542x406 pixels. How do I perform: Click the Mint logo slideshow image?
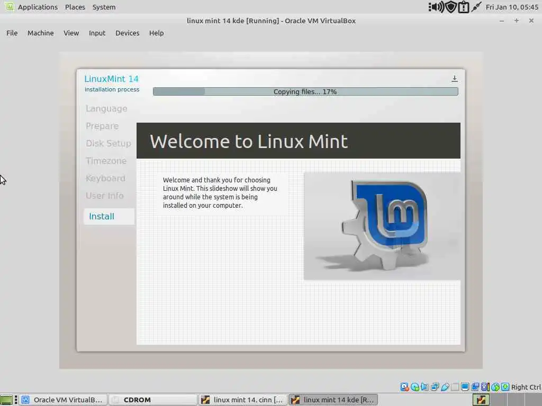pyautogui.click(x=382, y=226)
